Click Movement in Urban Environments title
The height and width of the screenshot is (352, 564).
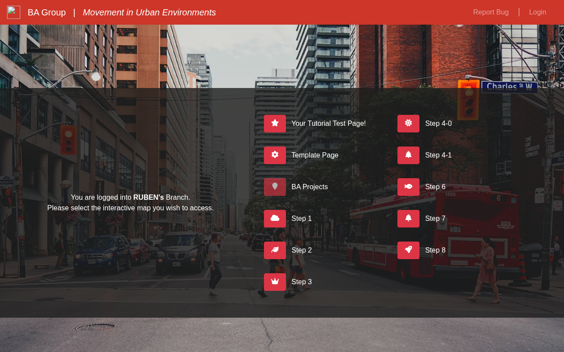[149, 12]
